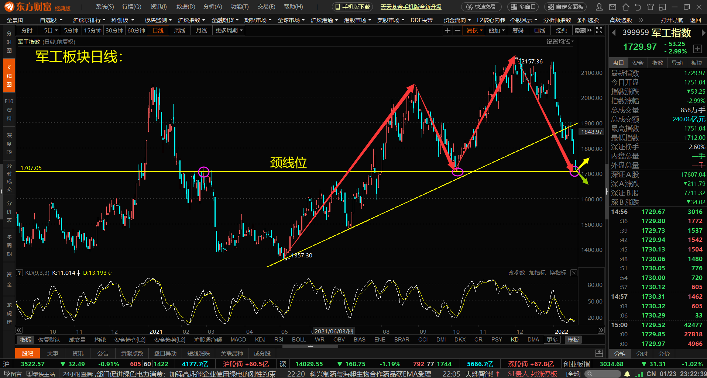Image resolution: width=707 pixels, height=378 pixels.
Task: Open the 复权 dropdown
Action: tap(474, 31)
